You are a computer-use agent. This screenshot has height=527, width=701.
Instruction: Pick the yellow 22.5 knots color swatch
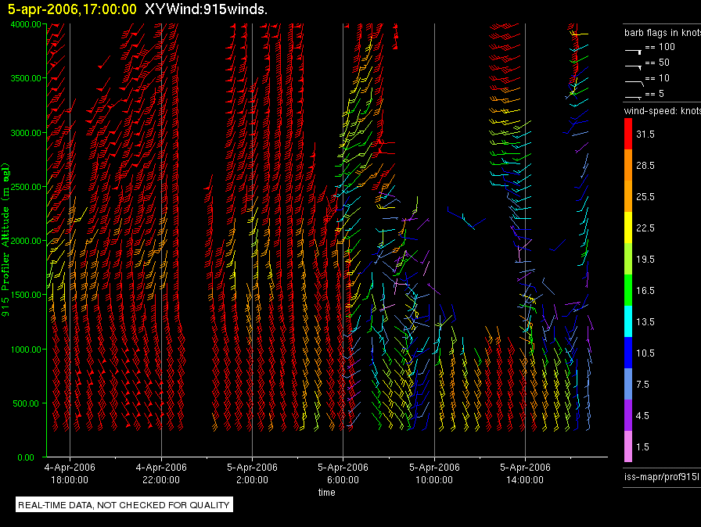point(627,228)
